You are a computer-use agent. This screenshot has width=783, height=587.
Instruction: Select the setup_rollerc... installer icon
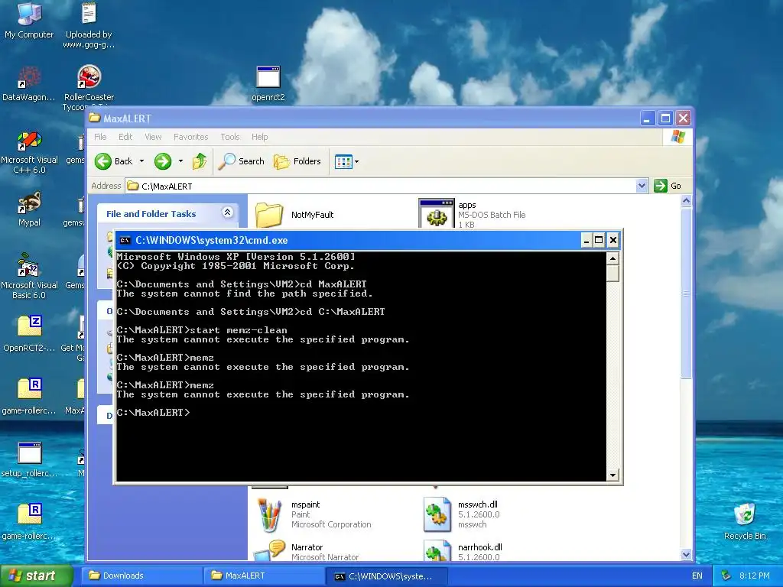[29, 459]
